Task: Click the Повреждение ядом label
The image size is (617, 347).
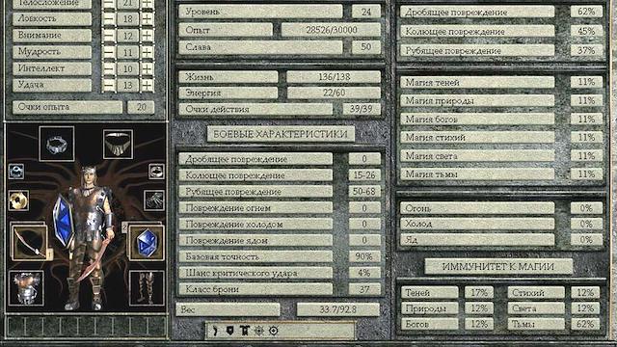Action: 255,240
